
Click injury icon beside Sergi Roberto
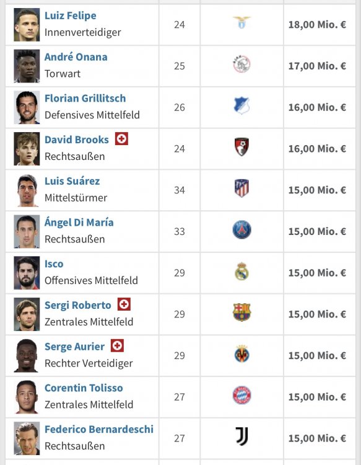tap(124, 304)
